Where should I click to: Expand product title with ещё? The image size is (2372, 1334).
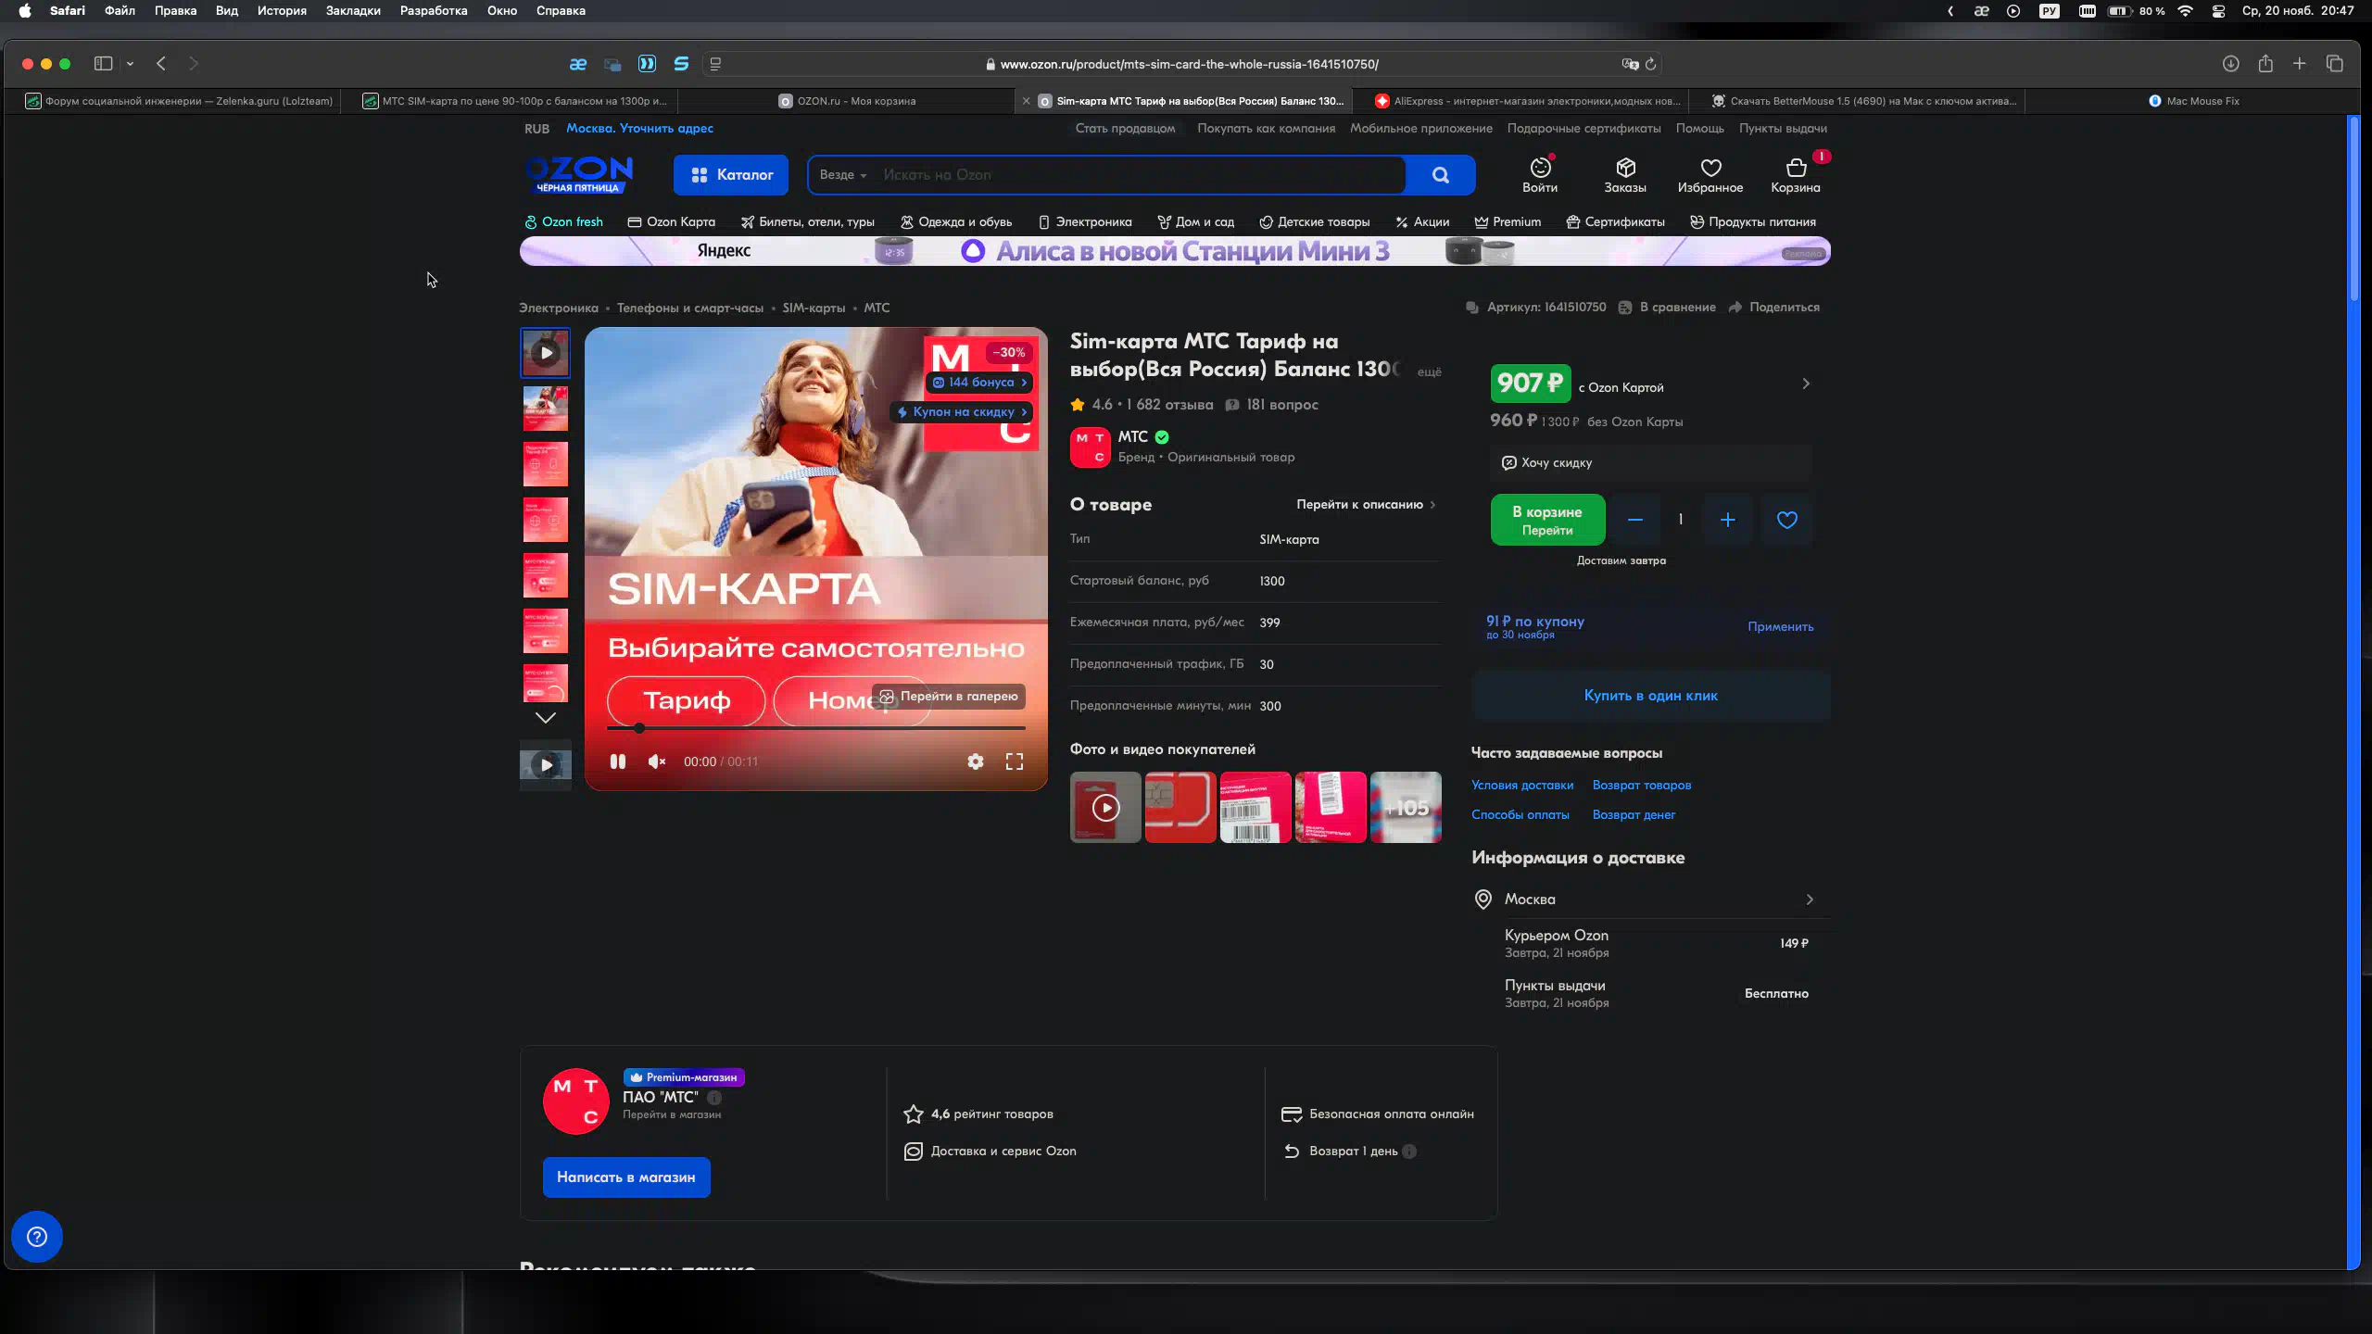pyautogui.click(x=1429, y=372)
